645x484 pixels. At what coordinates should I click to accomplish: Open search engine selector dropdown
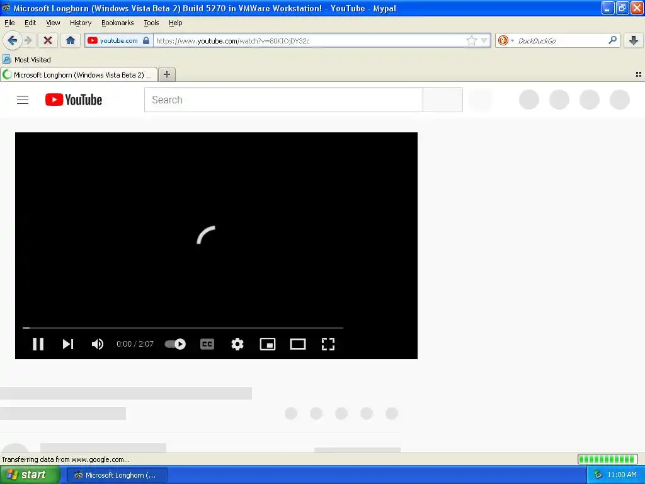point(506,40)
